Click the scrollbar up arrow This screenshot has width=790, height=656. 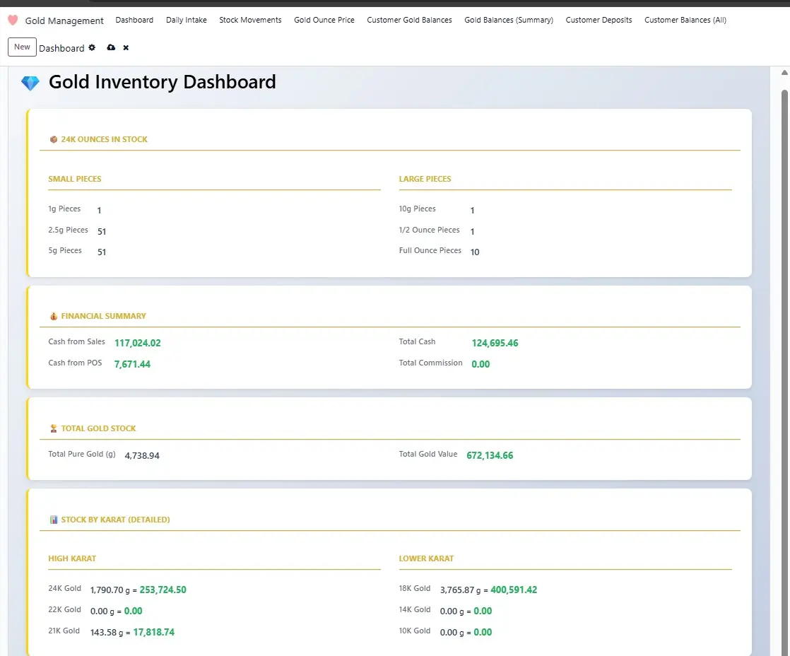(x=784, y=73)
